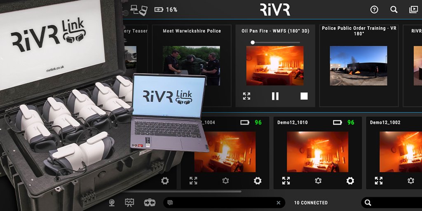Ring the alert bell for _1004 headset
422x211 pixels.
click(x=225, y=181)
